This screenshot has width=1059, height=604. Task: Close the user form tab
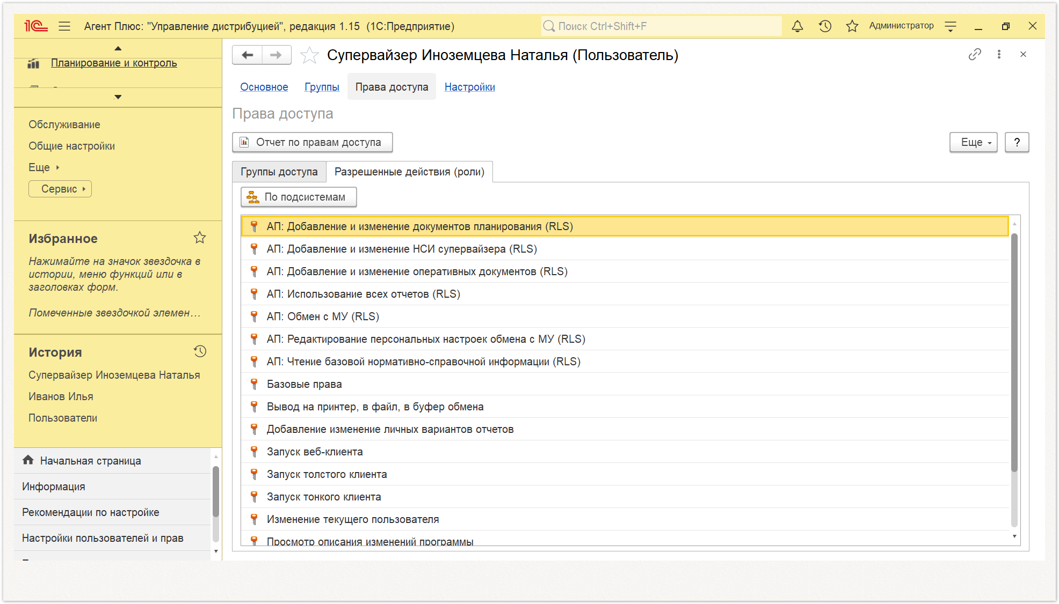click(x=1023, y=54)
